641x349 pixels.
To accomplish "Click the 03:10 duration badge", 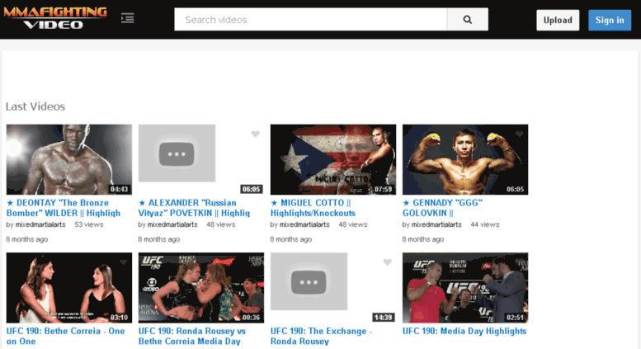I will 119,318.
